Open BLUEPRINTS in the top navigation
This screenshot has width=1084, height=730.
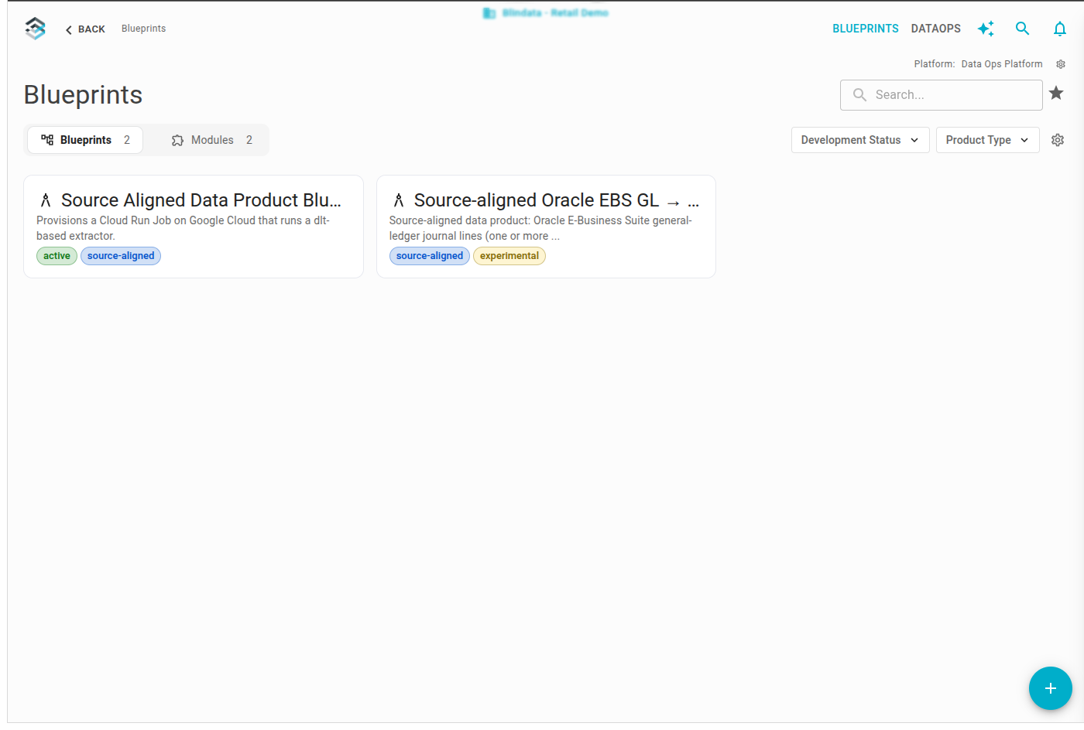click(866, 29)
